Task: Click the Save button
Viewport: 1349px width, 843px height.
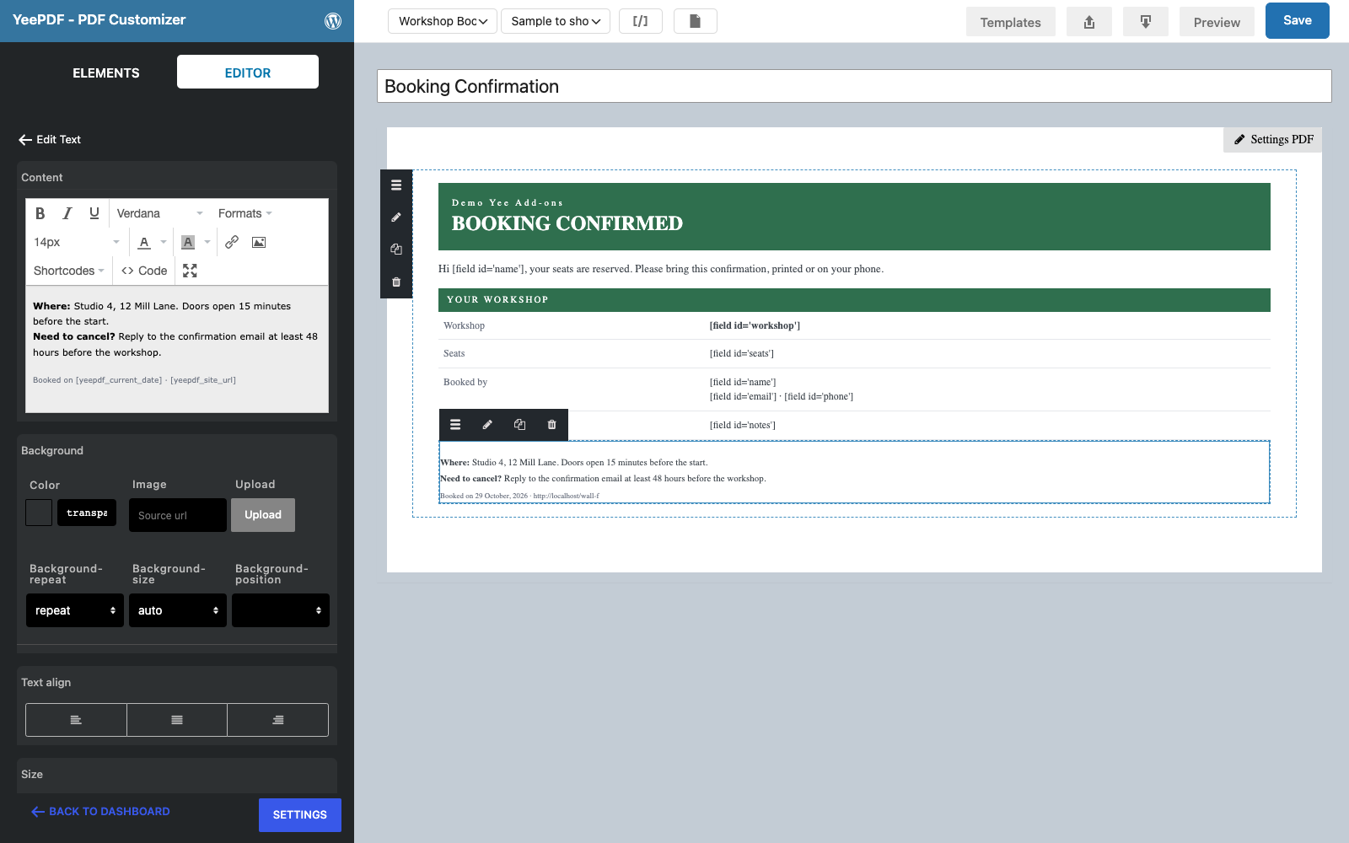Action: (1297, 20)
